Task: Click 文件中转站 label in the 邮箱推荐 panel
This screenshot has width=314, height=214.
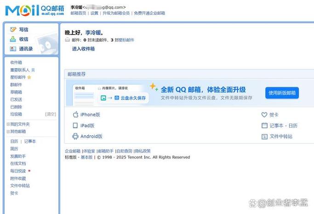Action: 281,137
